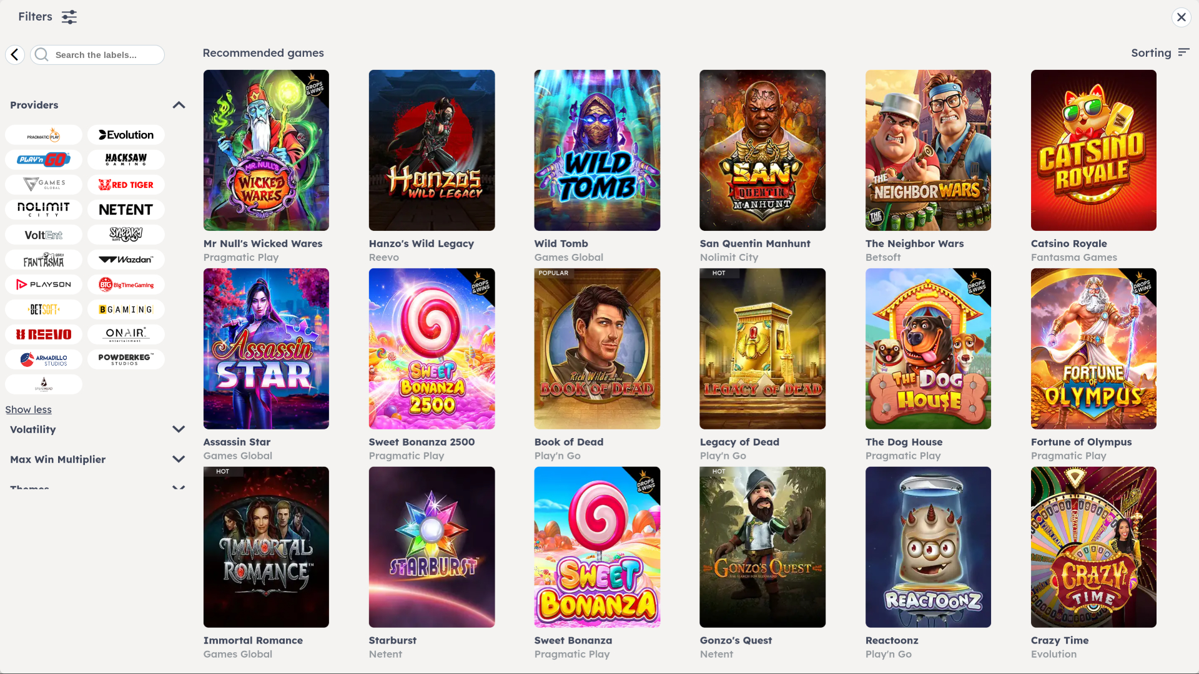Toggle the Armadillo Studios provider filter
The image size is (1199, 674).
pos(44,359)
